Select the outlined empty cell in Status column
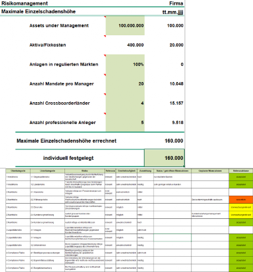 click(173, 238)
